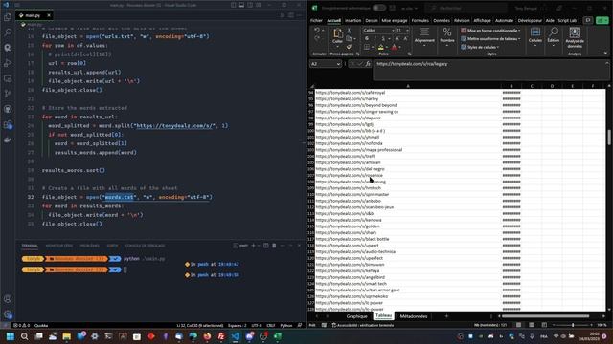Open VS Code Manage gear menu

tap(8, 314)
